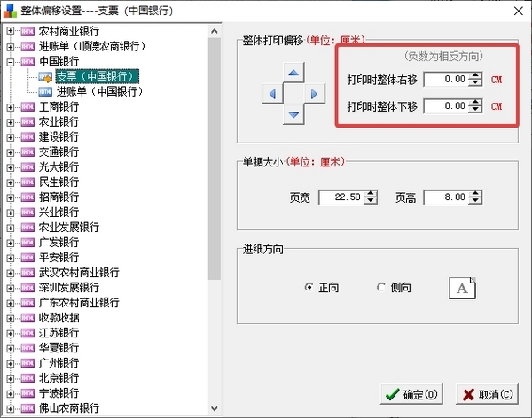Select 广东农村商业银行 in the tree

pyautogui.click(x=79, y=303)
